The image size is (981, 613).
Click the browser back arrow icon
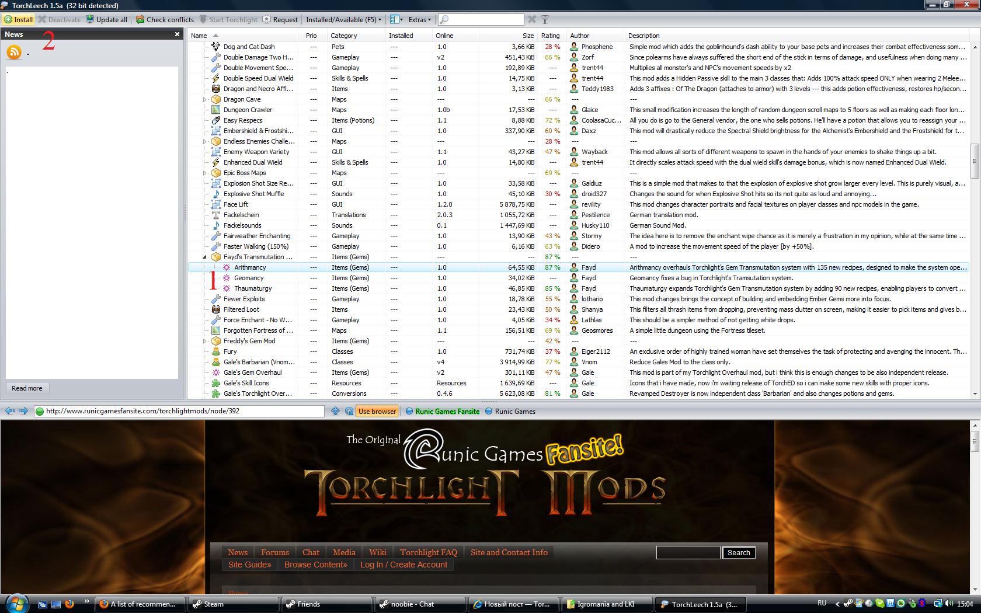point(9,411)
